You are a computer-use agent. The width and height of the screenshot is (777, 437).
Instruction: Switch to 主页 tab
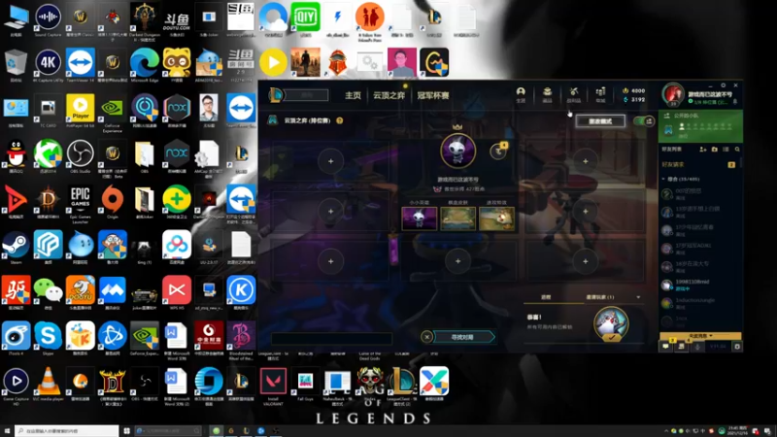[x=354, y=95]
